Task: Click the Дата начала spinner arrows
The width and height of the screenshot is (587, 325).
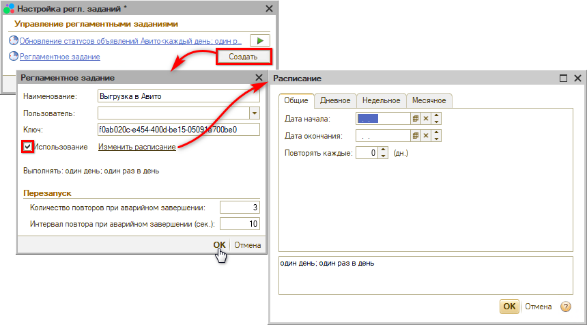Action: pos(437,119)
